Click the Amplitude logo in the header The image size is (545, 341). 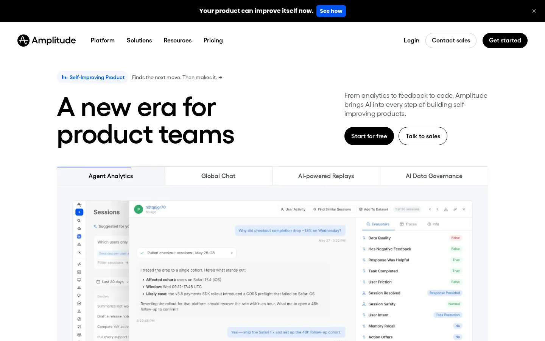(x=47, y=41)
